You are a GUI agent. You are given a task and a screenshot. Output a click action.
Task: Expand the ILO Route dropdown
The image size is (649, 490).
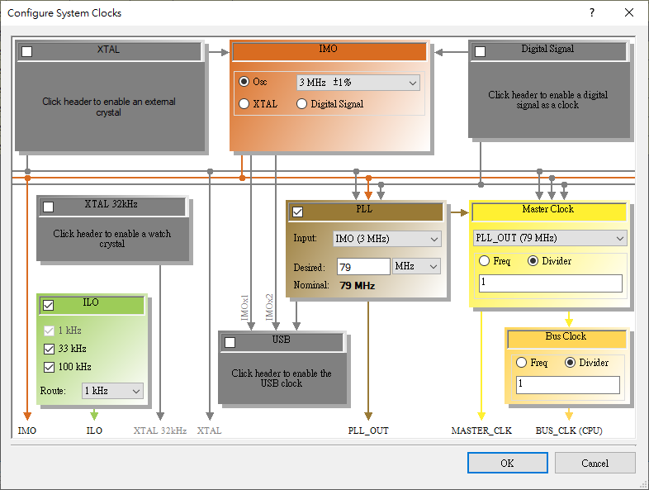point(112,391)
